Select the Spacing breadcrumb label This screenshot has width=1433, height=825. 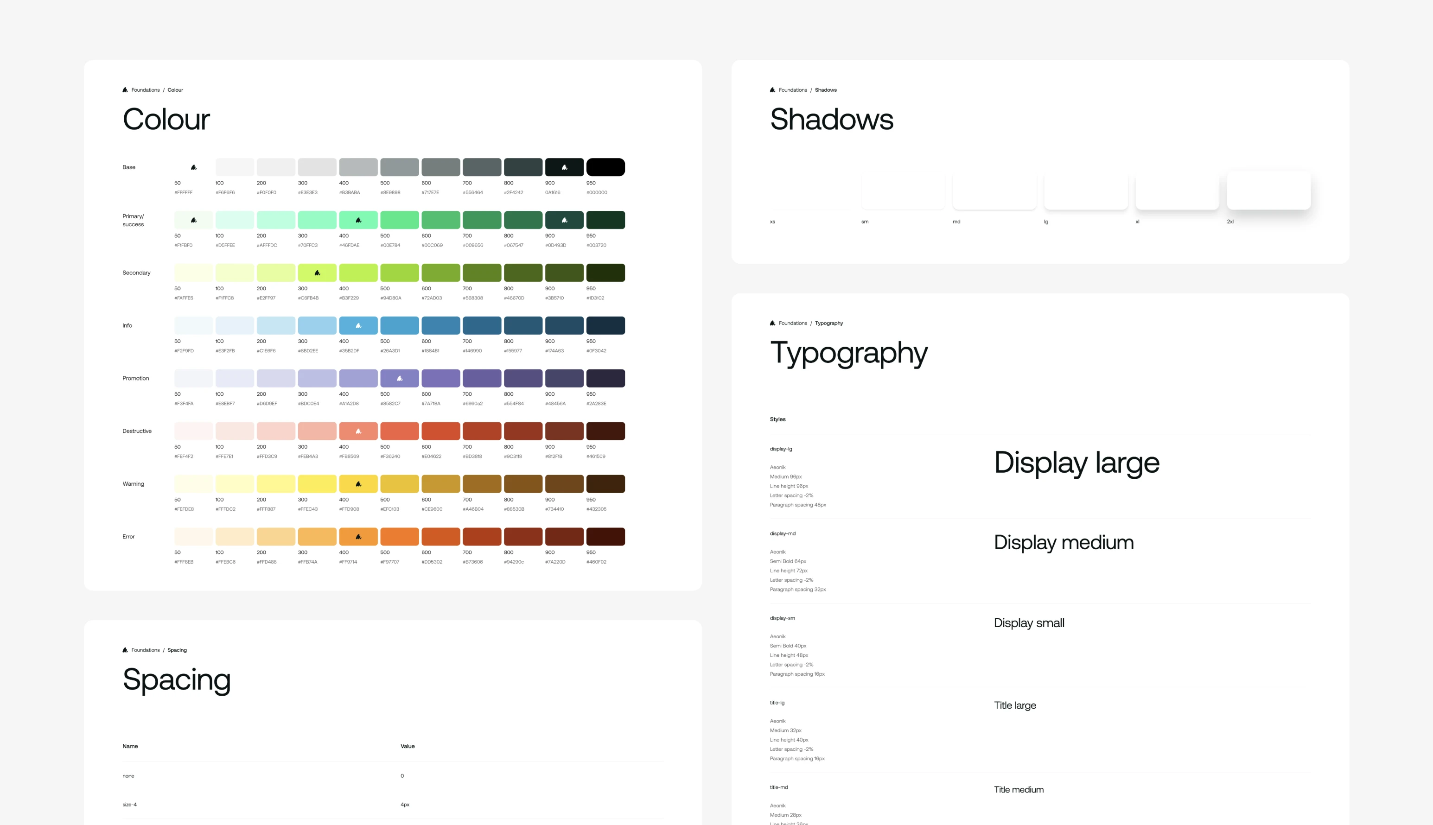[177, 650]
